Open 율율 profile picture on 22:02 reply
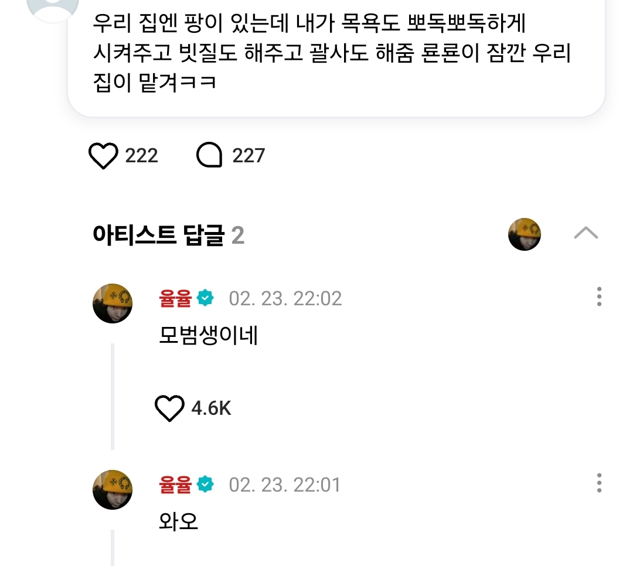Image resolution: width=633 pixels, height=566 pixels. tap(113, 303)
